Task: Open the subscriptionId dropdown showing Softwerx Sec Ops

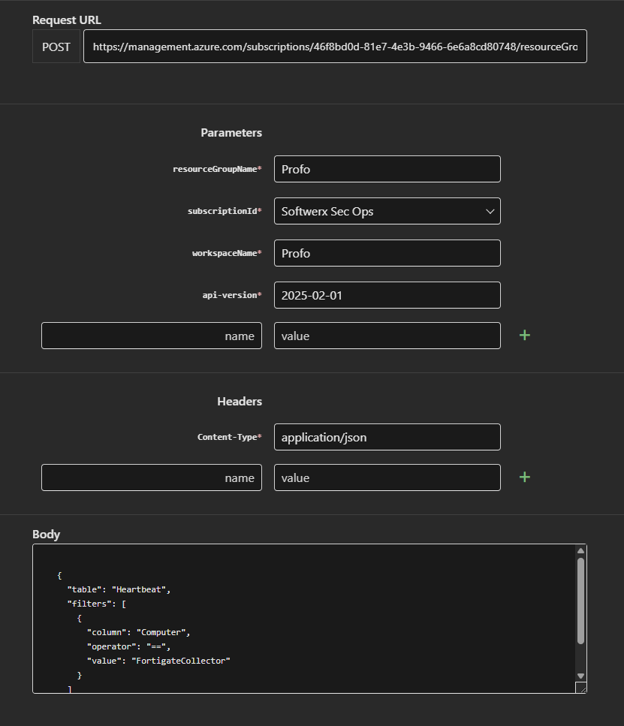Action: (387, 211)
